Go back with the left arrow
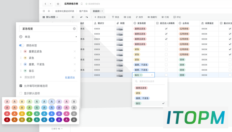The image size is (232, 132). [45, 4]
